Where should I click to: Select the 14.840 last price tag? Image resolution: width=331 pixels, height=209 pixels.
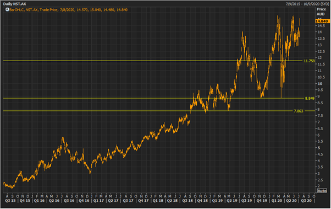[322, 21]
